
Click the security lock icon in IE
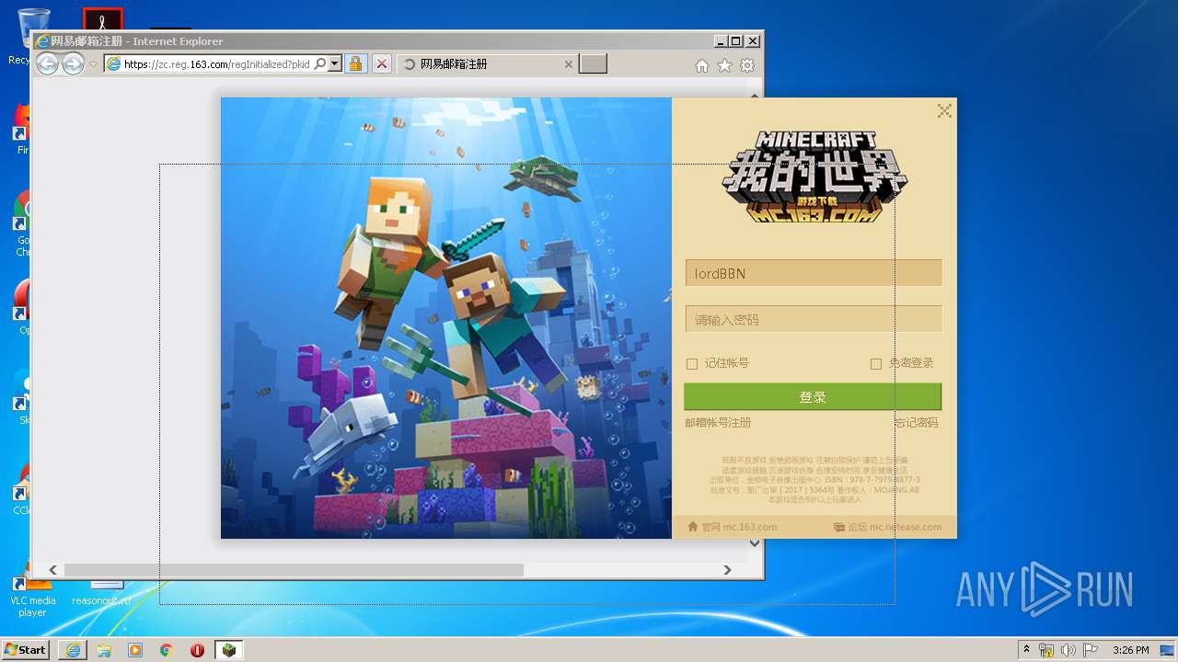(355, 64)
